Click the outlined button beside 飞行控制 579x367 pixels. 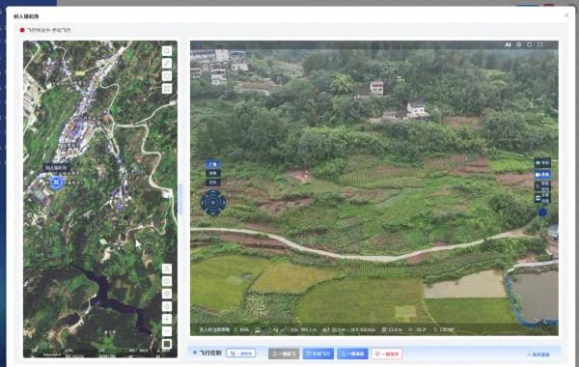click(240, 353)
